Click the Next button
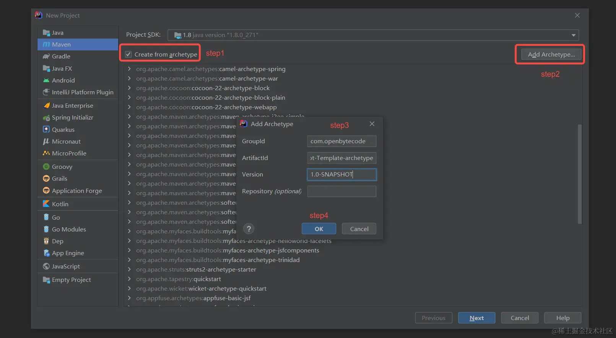This screenshot has width=616, height=338. tap(476, 318)
